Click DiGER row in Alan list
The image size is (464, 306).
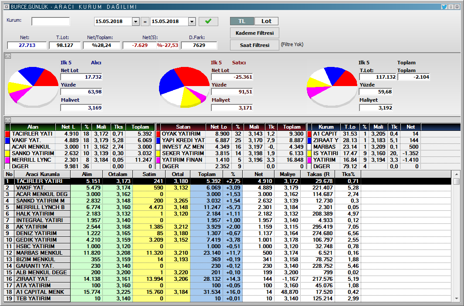click(80, 166)
